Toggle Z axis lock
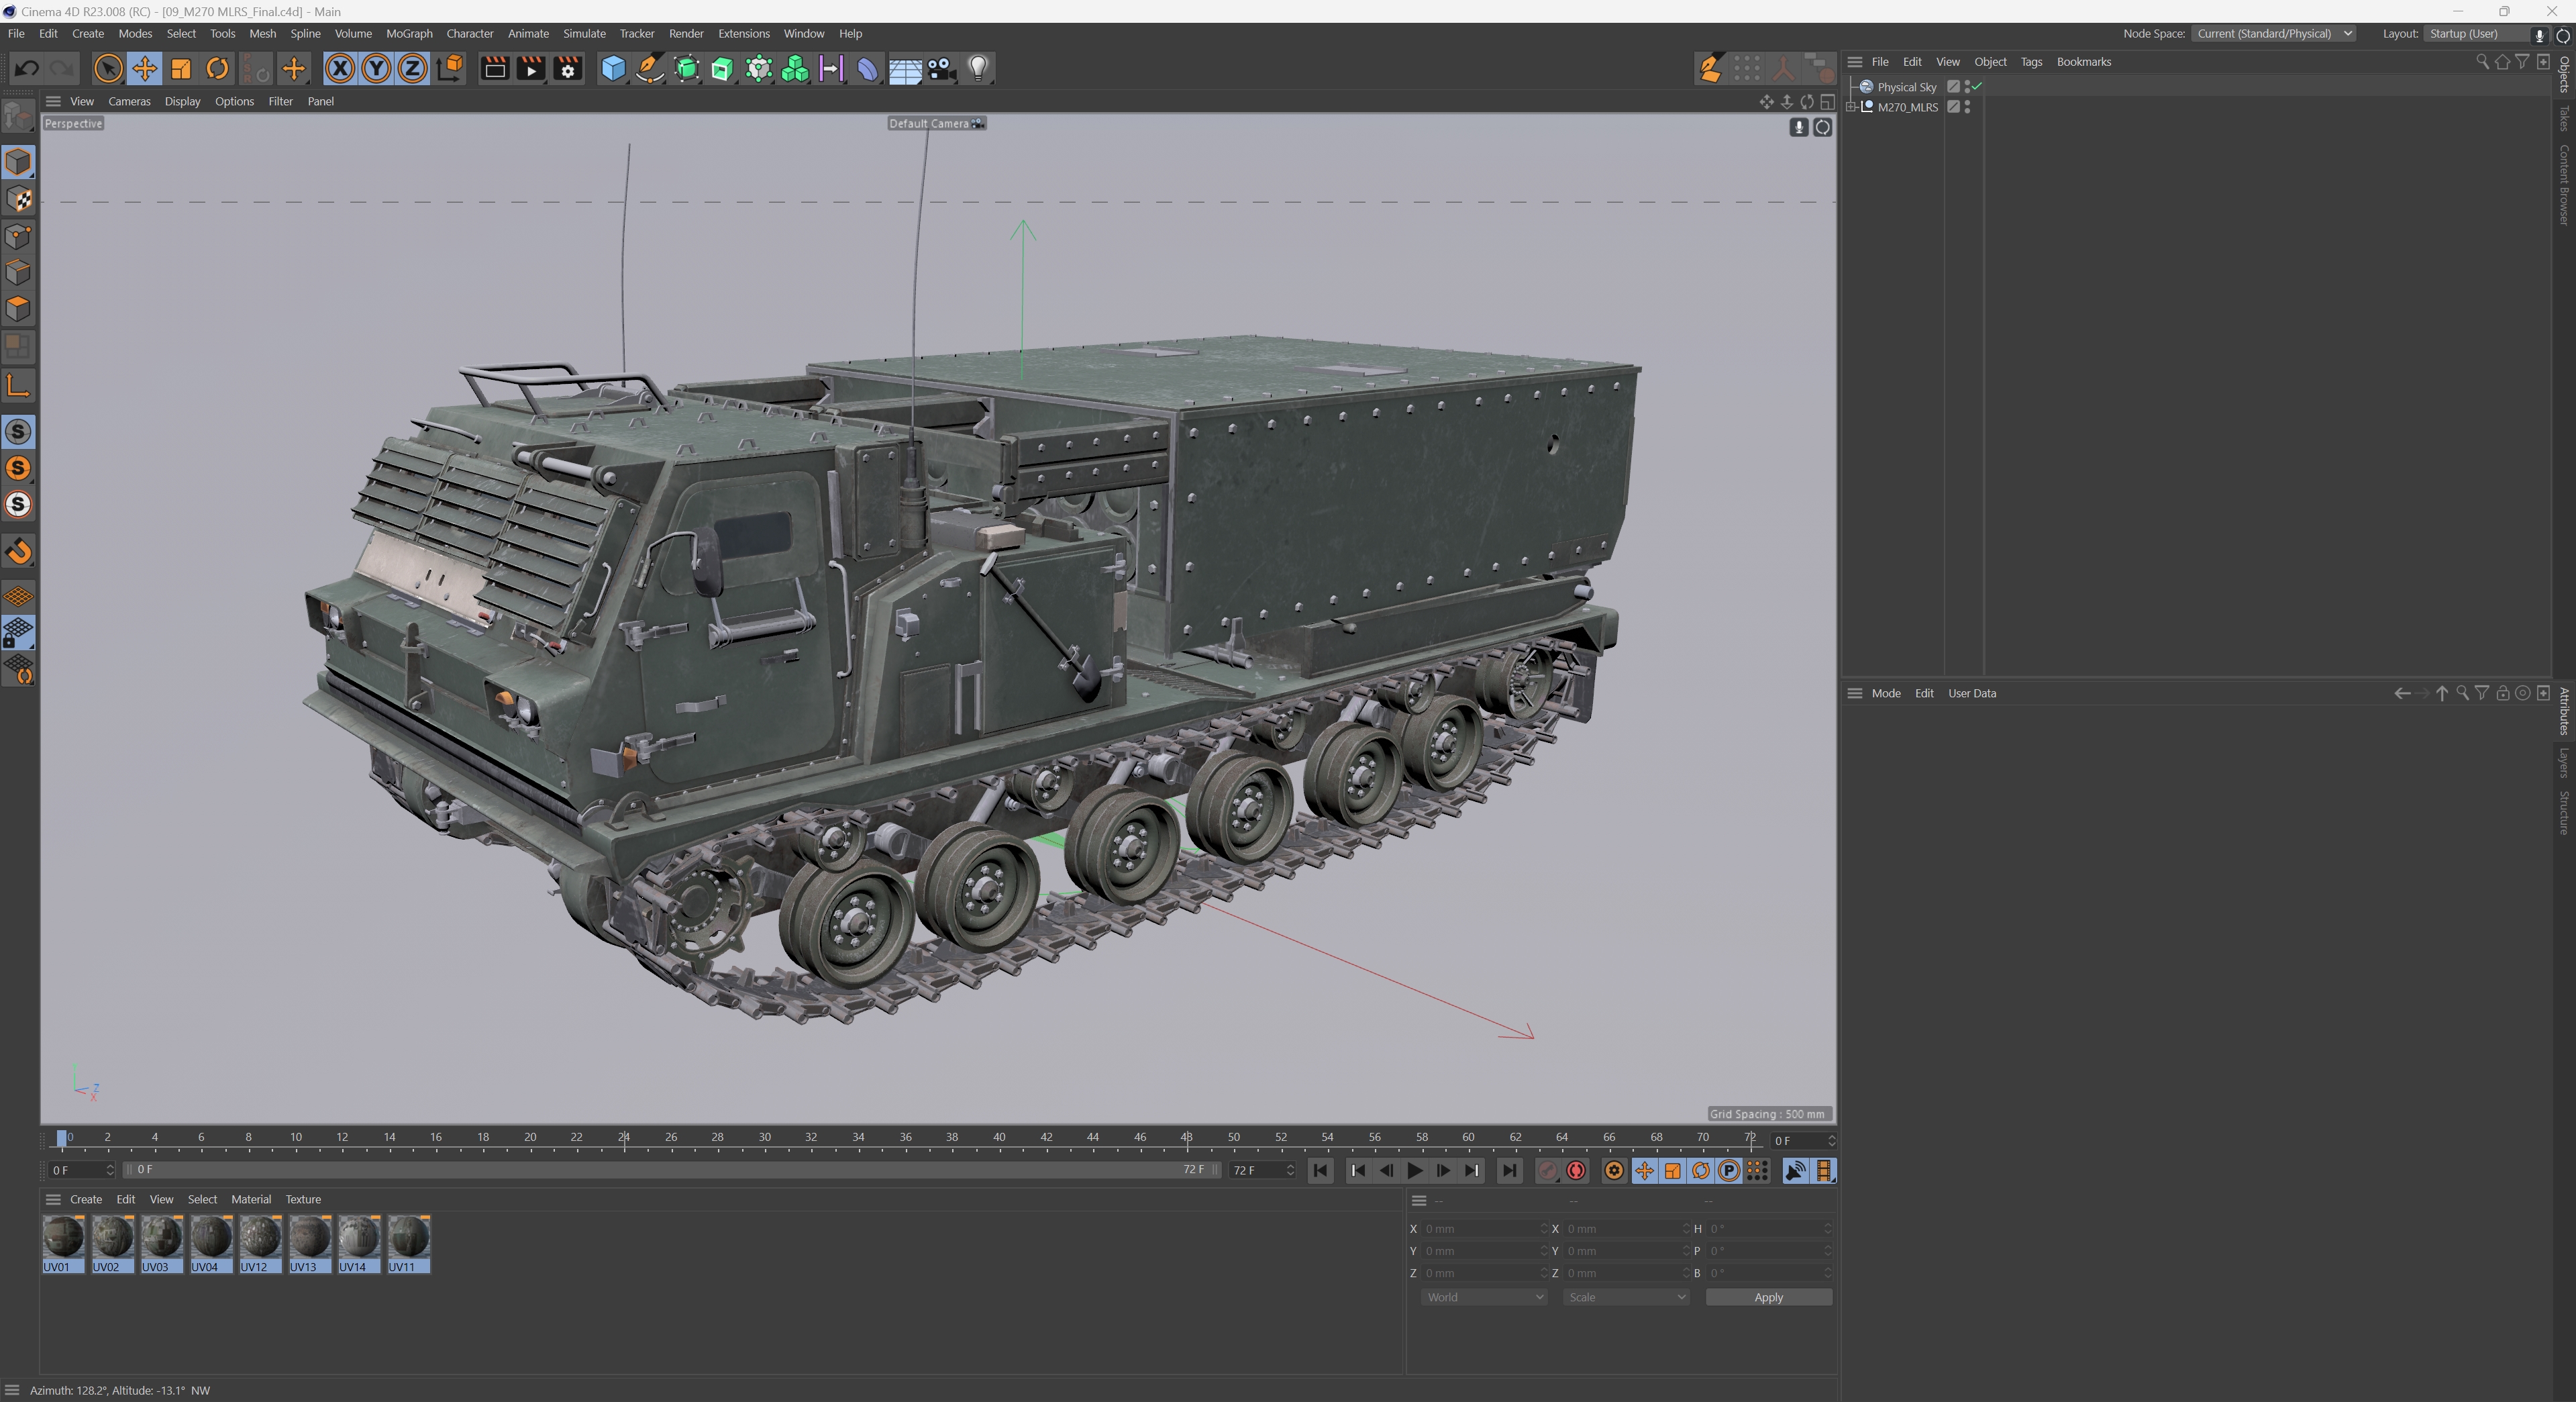The image size is (2576, 1402). (x=412, y=69)
